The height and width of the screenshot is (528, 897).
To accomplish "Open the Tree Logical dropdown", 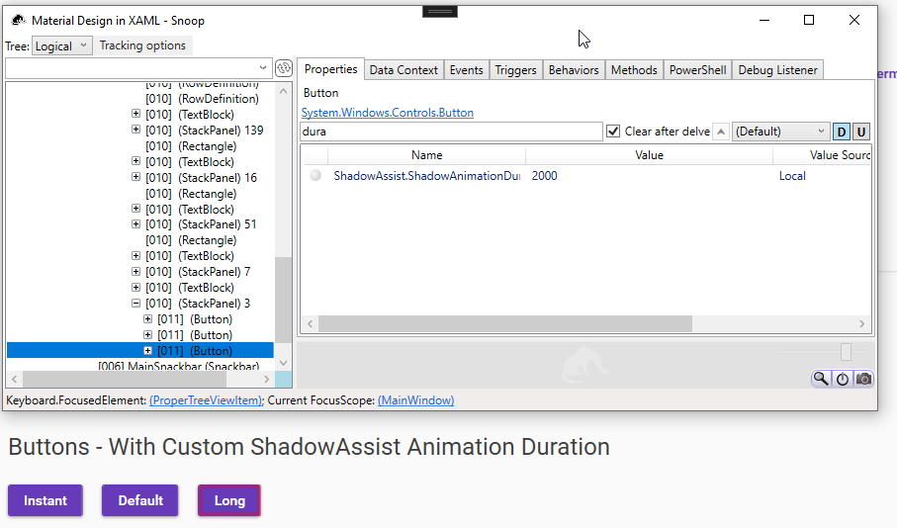I will (x=61, y=45).
